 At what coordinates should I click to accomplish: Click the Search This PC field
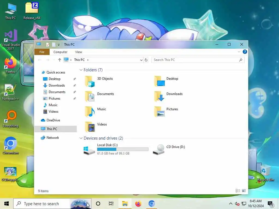[x=198, y=60]
